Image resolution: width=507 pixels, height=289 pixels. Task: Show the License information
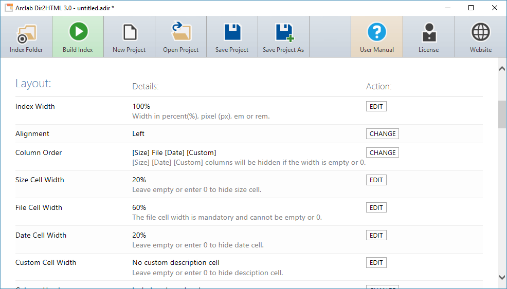point(428,33)
